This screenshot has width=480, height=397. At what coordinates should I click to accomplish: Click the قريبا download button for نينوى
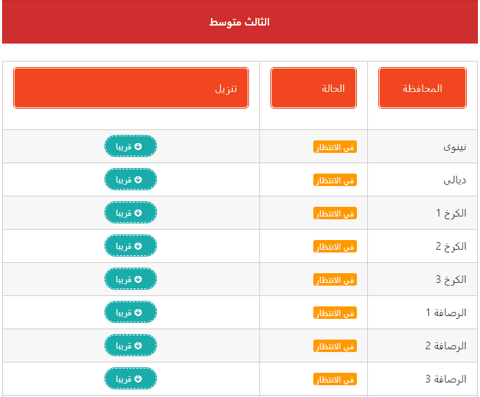coord(131,146)
